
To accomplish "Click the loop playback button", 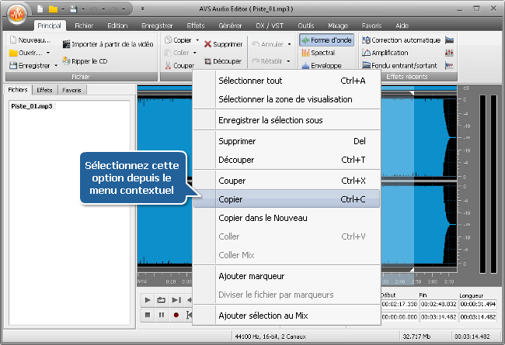I will coord(162,300).
